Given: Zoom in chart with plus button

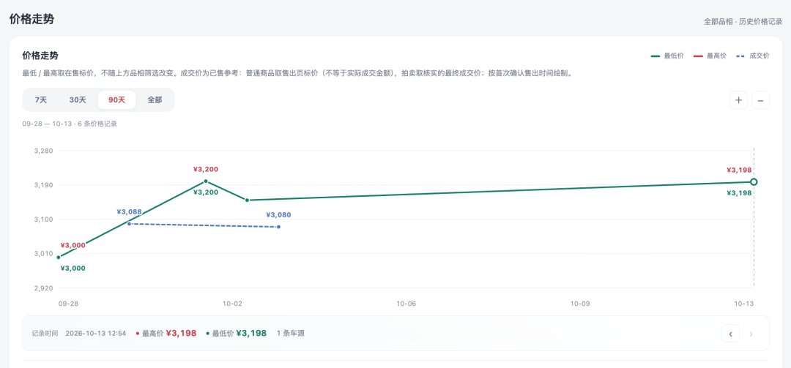Looking at the screenshot, I should point(738,99).
